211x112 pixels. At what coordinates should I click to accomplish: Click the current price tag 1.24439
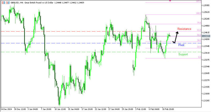[x=206, y=36]
